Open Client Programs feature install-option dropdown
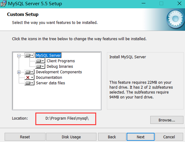The width and height of the screenshot is (185, 142). click(x=40, y=61)
